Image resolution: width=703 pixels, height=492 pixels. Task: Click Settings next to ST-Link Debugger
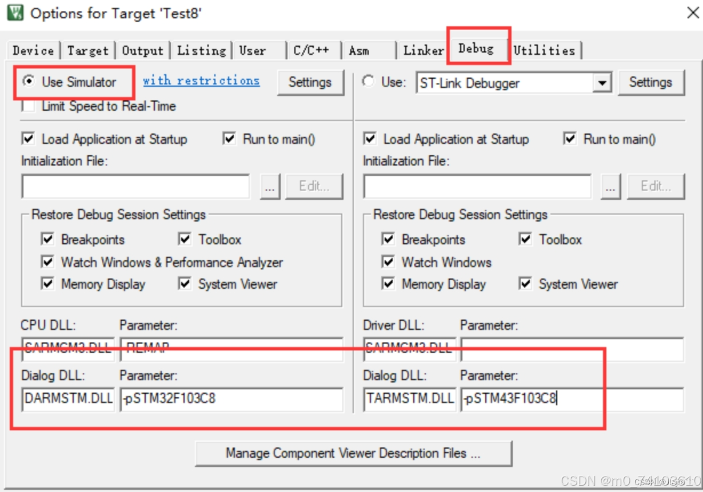click(650, 82)
